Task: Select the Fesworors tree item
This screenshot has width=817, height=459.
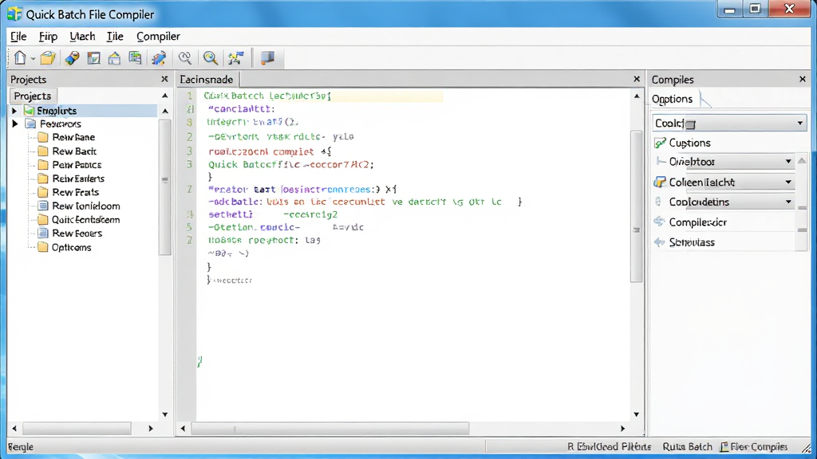Action: pyautogui.click(x=61, y=124)
